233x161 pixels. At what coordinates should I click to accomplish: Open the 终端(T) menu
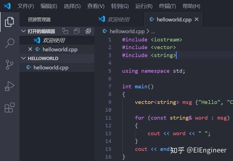click(167, 6)
